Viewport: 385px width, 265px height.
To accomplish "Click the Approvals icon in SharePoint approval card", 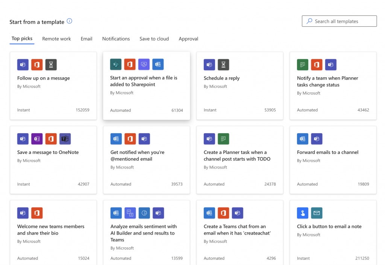I will tap(144, 64).
